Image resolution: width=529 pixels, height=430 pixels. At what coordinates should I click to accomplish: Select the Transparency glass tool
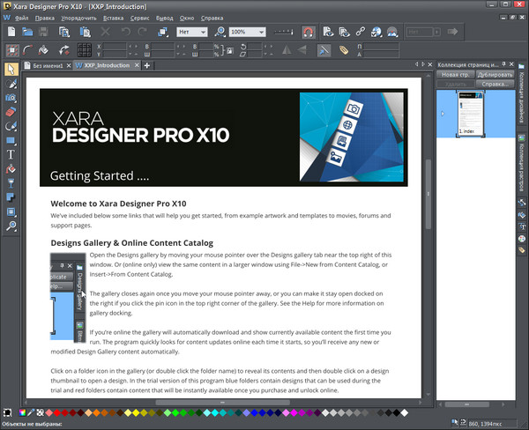(x=11, y=183)
